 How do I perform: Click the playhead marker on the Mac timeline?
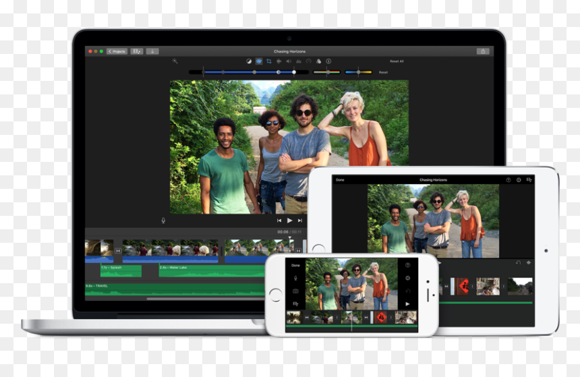coord(289,238)
